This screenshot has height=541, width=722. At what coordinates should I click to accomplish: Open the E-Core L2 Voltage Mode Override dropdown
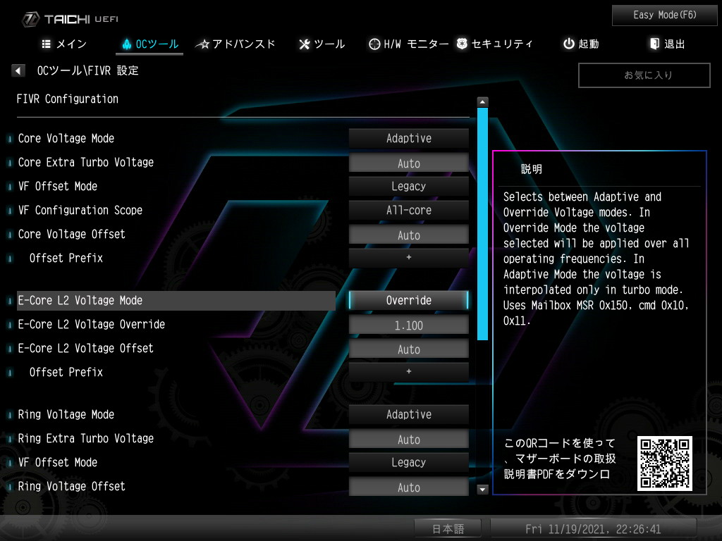pos(408,301)
